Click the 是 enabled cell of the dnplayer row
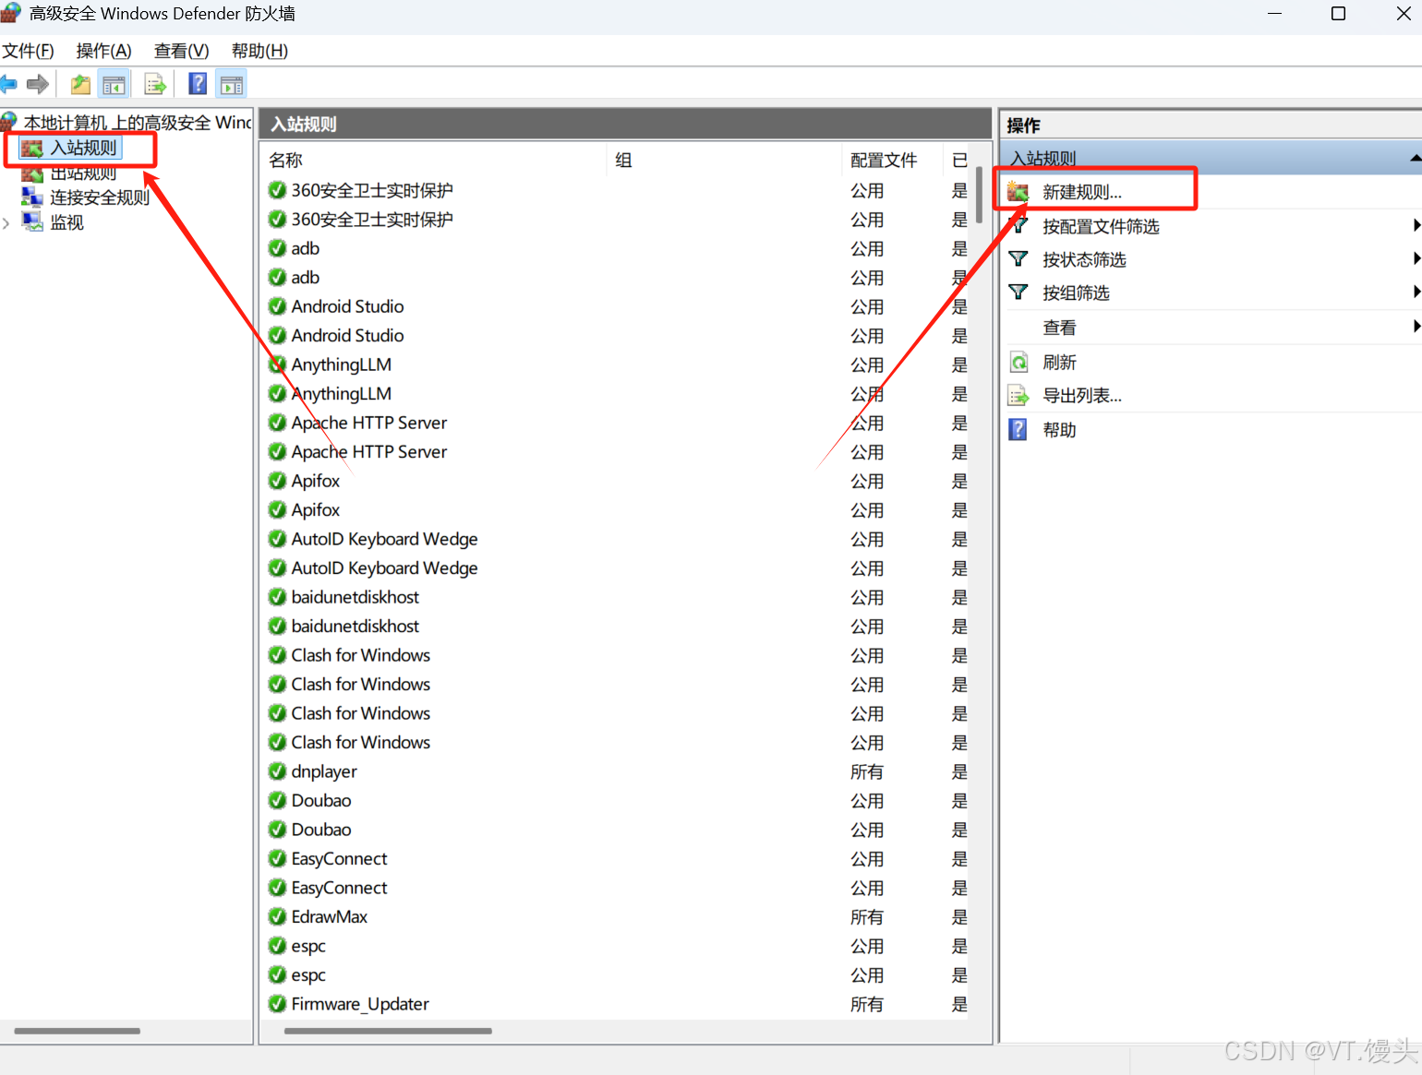1422x1075 pixels. (959, 771)
